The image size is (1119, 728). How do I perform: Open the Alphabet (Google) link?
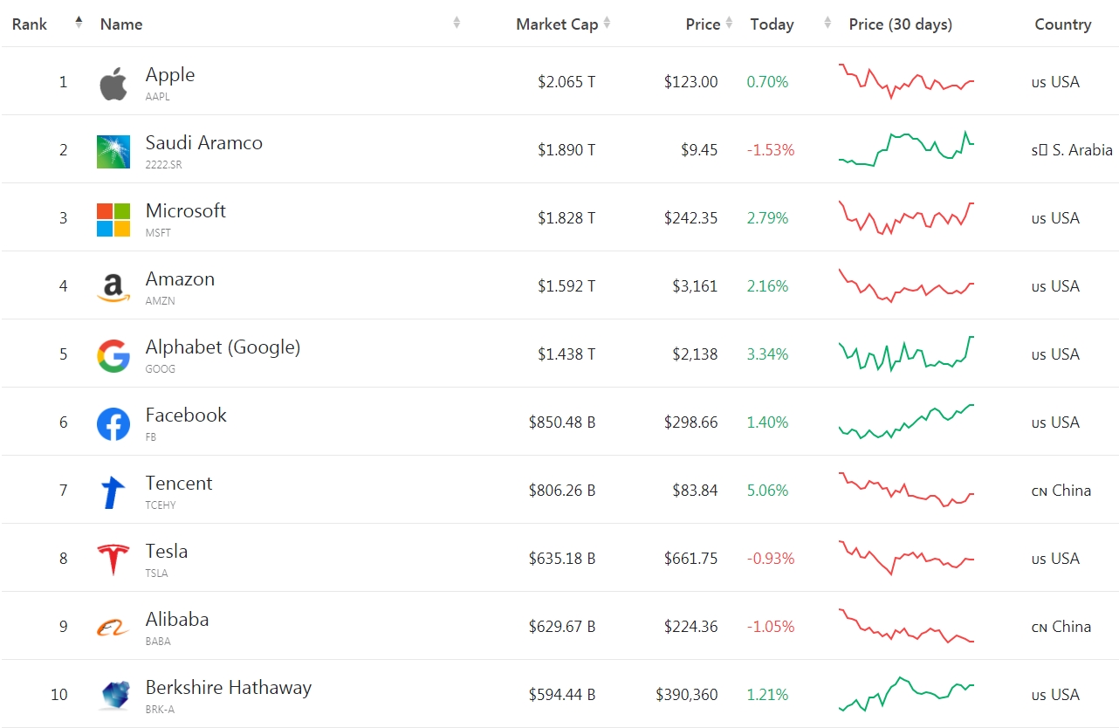tap(223, 347)
